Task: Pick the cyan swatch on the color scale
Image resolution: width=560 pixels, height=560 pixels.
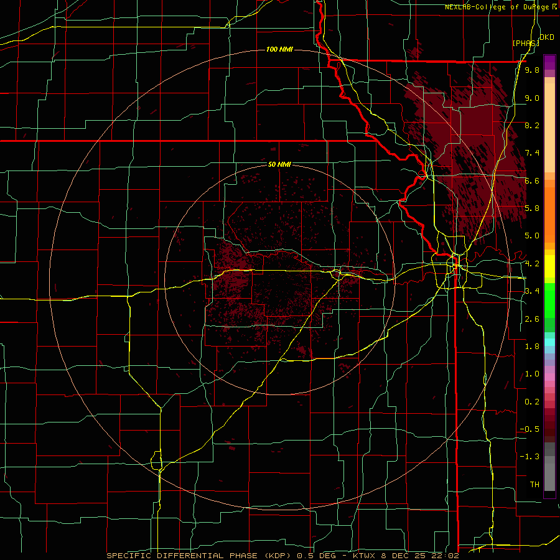Action: [x=549, y=342]
